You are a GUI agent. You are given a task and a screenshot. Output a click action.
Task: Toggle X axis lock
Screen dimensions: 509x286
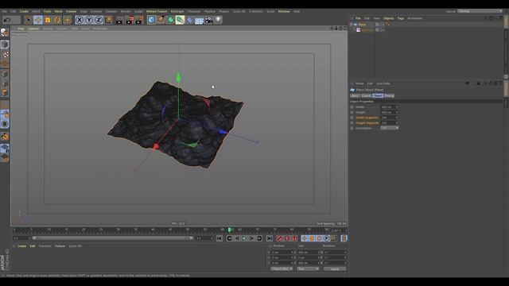click(80, 20)
